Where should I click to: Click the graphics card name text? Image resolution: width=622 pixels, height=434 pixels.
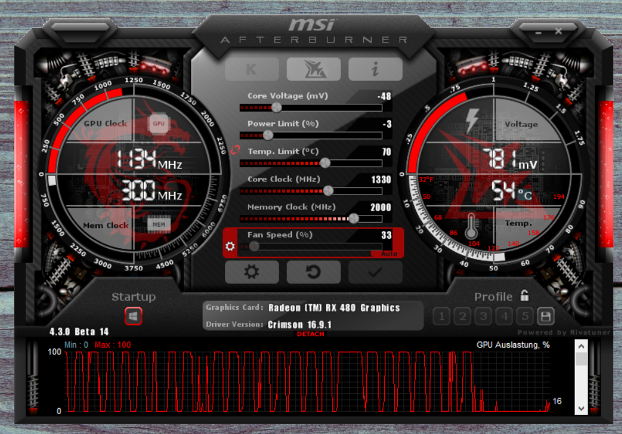[x=334, y=307]
